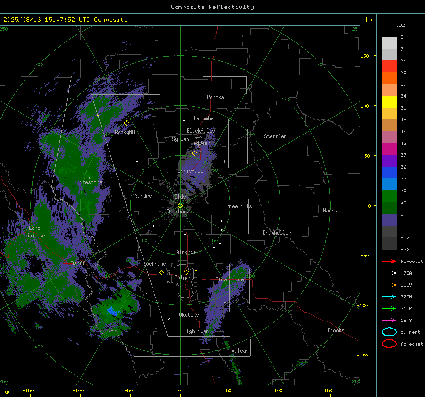The image size is (425, 397).
Task: Click the red forecast ellipse icon
Action: click(389, 344)
